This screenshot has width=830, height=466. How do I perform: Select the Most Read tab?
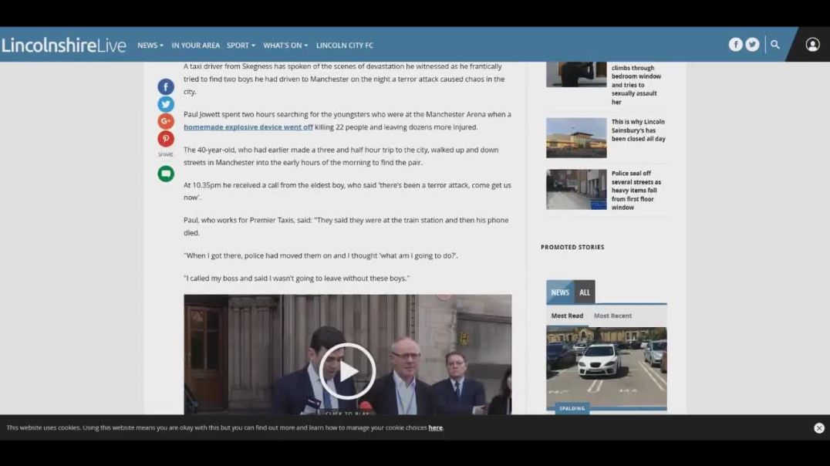coord(567,316)
